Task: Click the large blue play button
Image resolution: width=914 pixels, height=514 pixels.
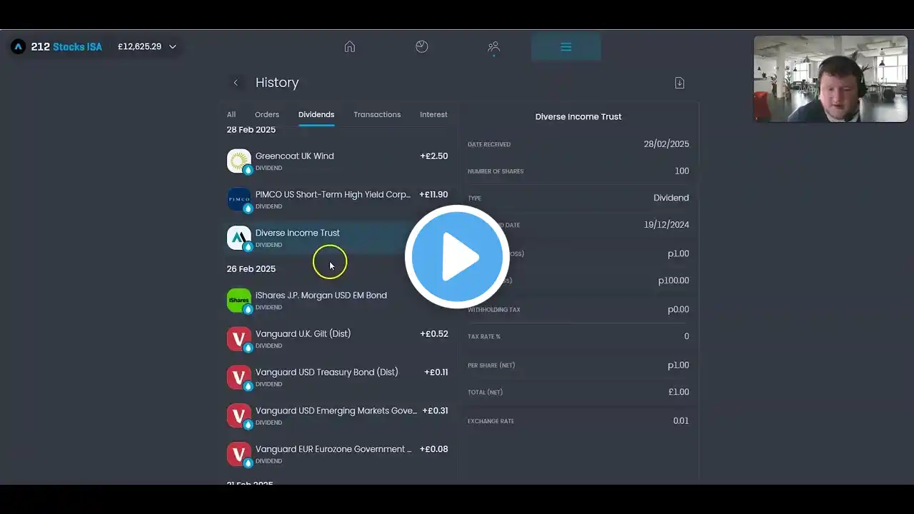Action: click(457, 257)
